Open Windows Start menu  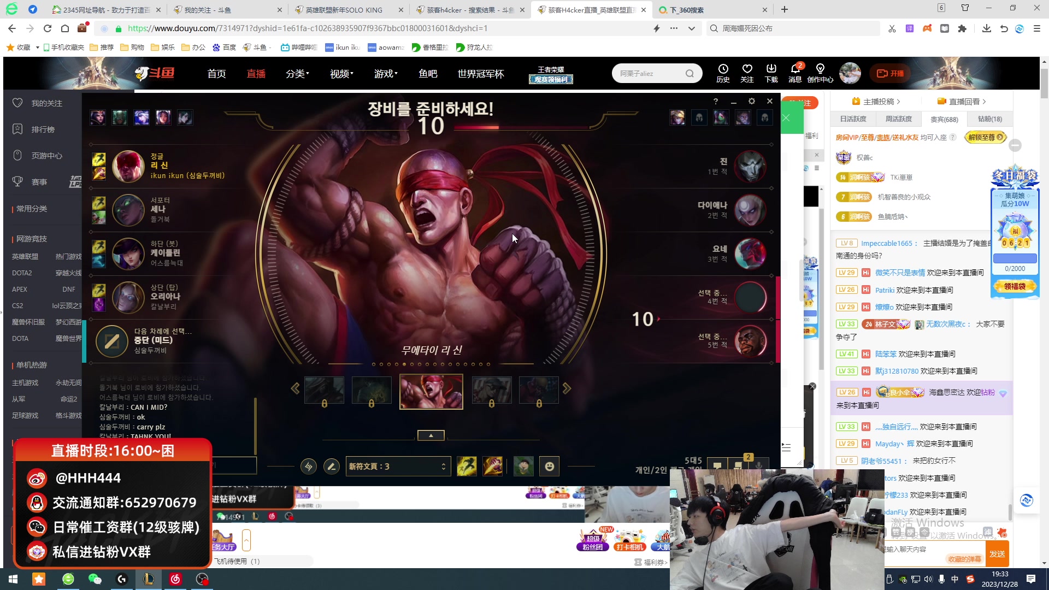point(13,579)
